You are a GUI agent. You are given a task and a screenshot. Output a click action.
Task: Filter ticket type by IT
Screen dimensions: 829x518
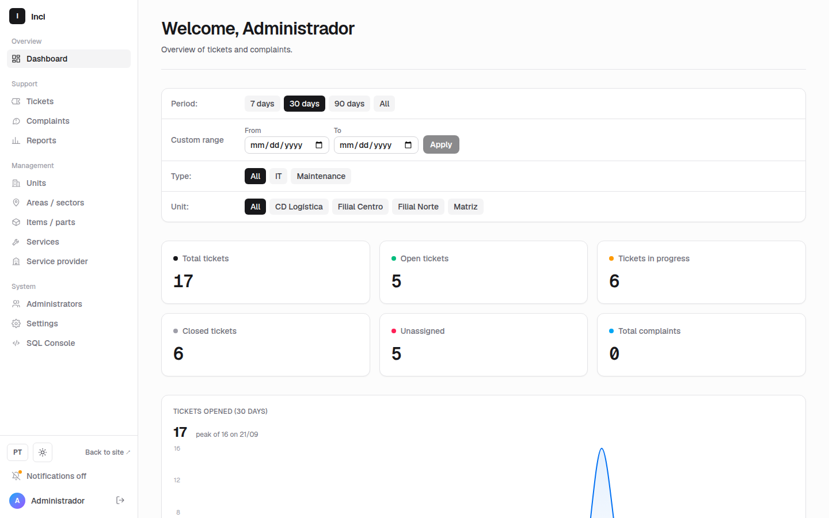tap(279, 176)
